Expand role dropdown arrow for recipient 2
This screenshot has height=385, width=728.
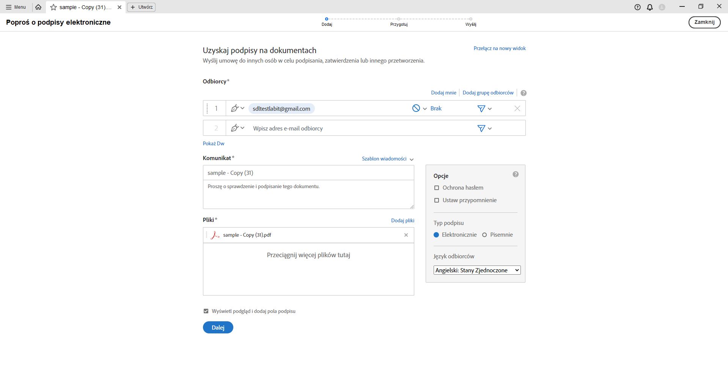(242, 128)
